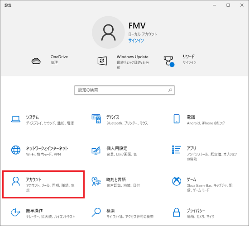Open the ゲーム title
The image size is (249, 226).
tap(192, 179)
